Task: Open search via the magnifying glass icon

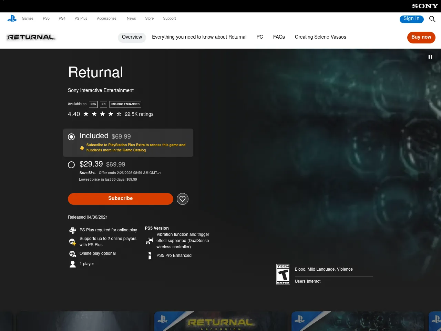Action: [x=432, y=19]
